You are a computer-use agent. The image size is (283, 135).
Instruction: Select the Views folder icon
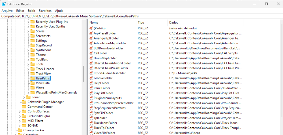point(33,88)
